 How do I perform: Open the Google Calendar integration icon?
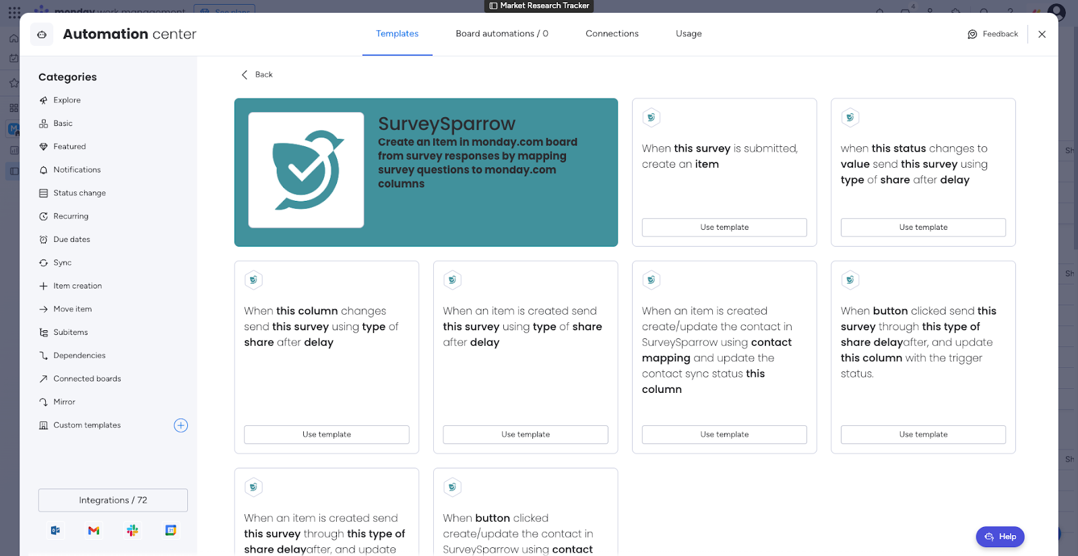[x=171, y=530]
